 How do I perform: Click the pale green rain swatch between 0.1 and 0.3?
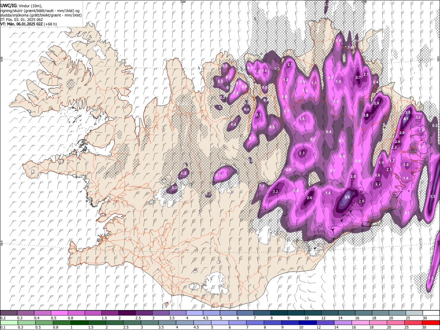[9, 322]
